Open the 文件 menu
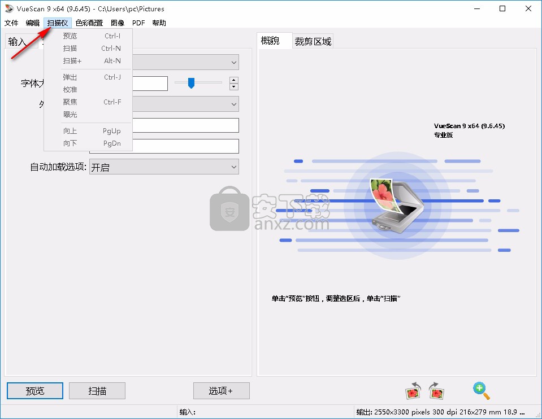Screen dimensions: 542x419 click(11, 23)
